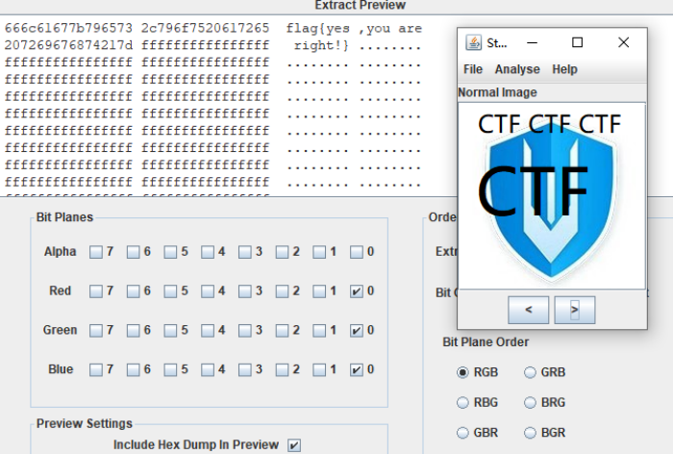Go to previous image plane with < button
Screen dimensions: 673x454
529,310
